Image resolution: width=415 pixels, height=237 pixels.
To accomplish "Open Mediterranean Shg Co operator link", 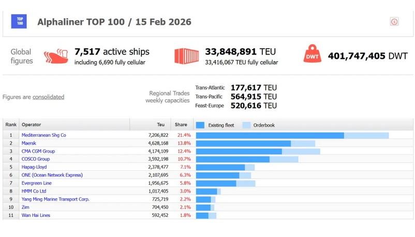I will (43, 135).
